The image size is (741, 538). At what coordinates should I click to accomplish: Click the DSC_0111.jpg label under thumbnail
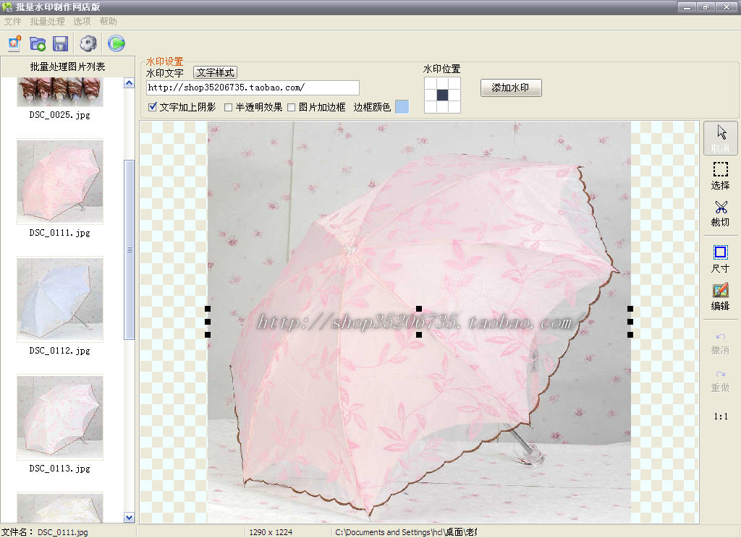coord(59,233)
